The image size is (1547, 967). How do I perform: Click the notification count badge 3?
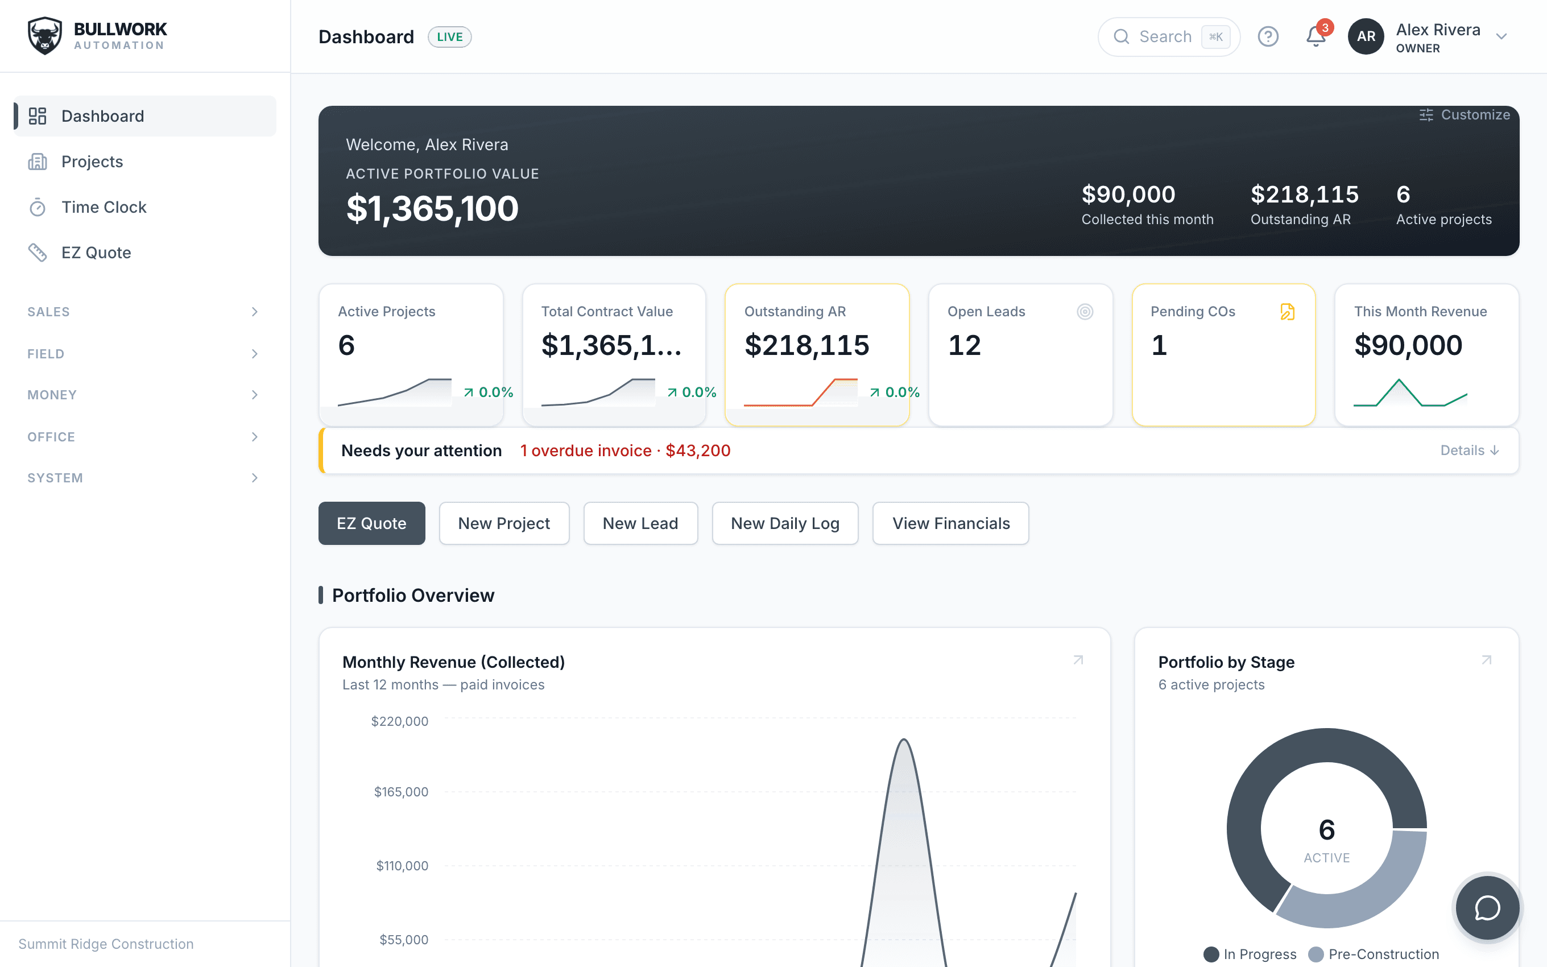pos(1325,27)
